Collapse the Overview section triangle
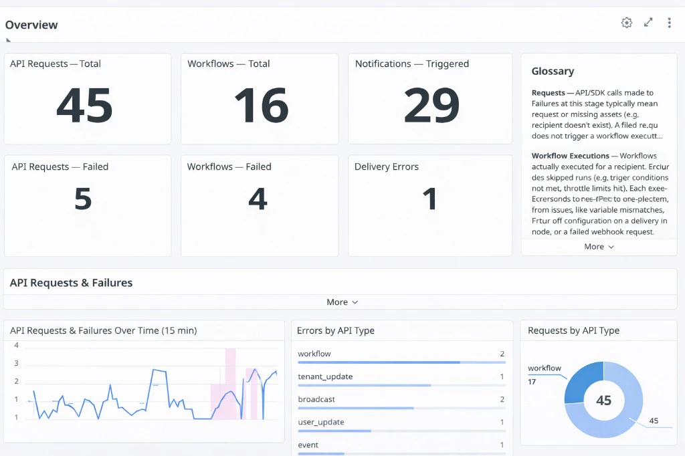The height and width of the screenshot is (456, 685). point(8,40)
